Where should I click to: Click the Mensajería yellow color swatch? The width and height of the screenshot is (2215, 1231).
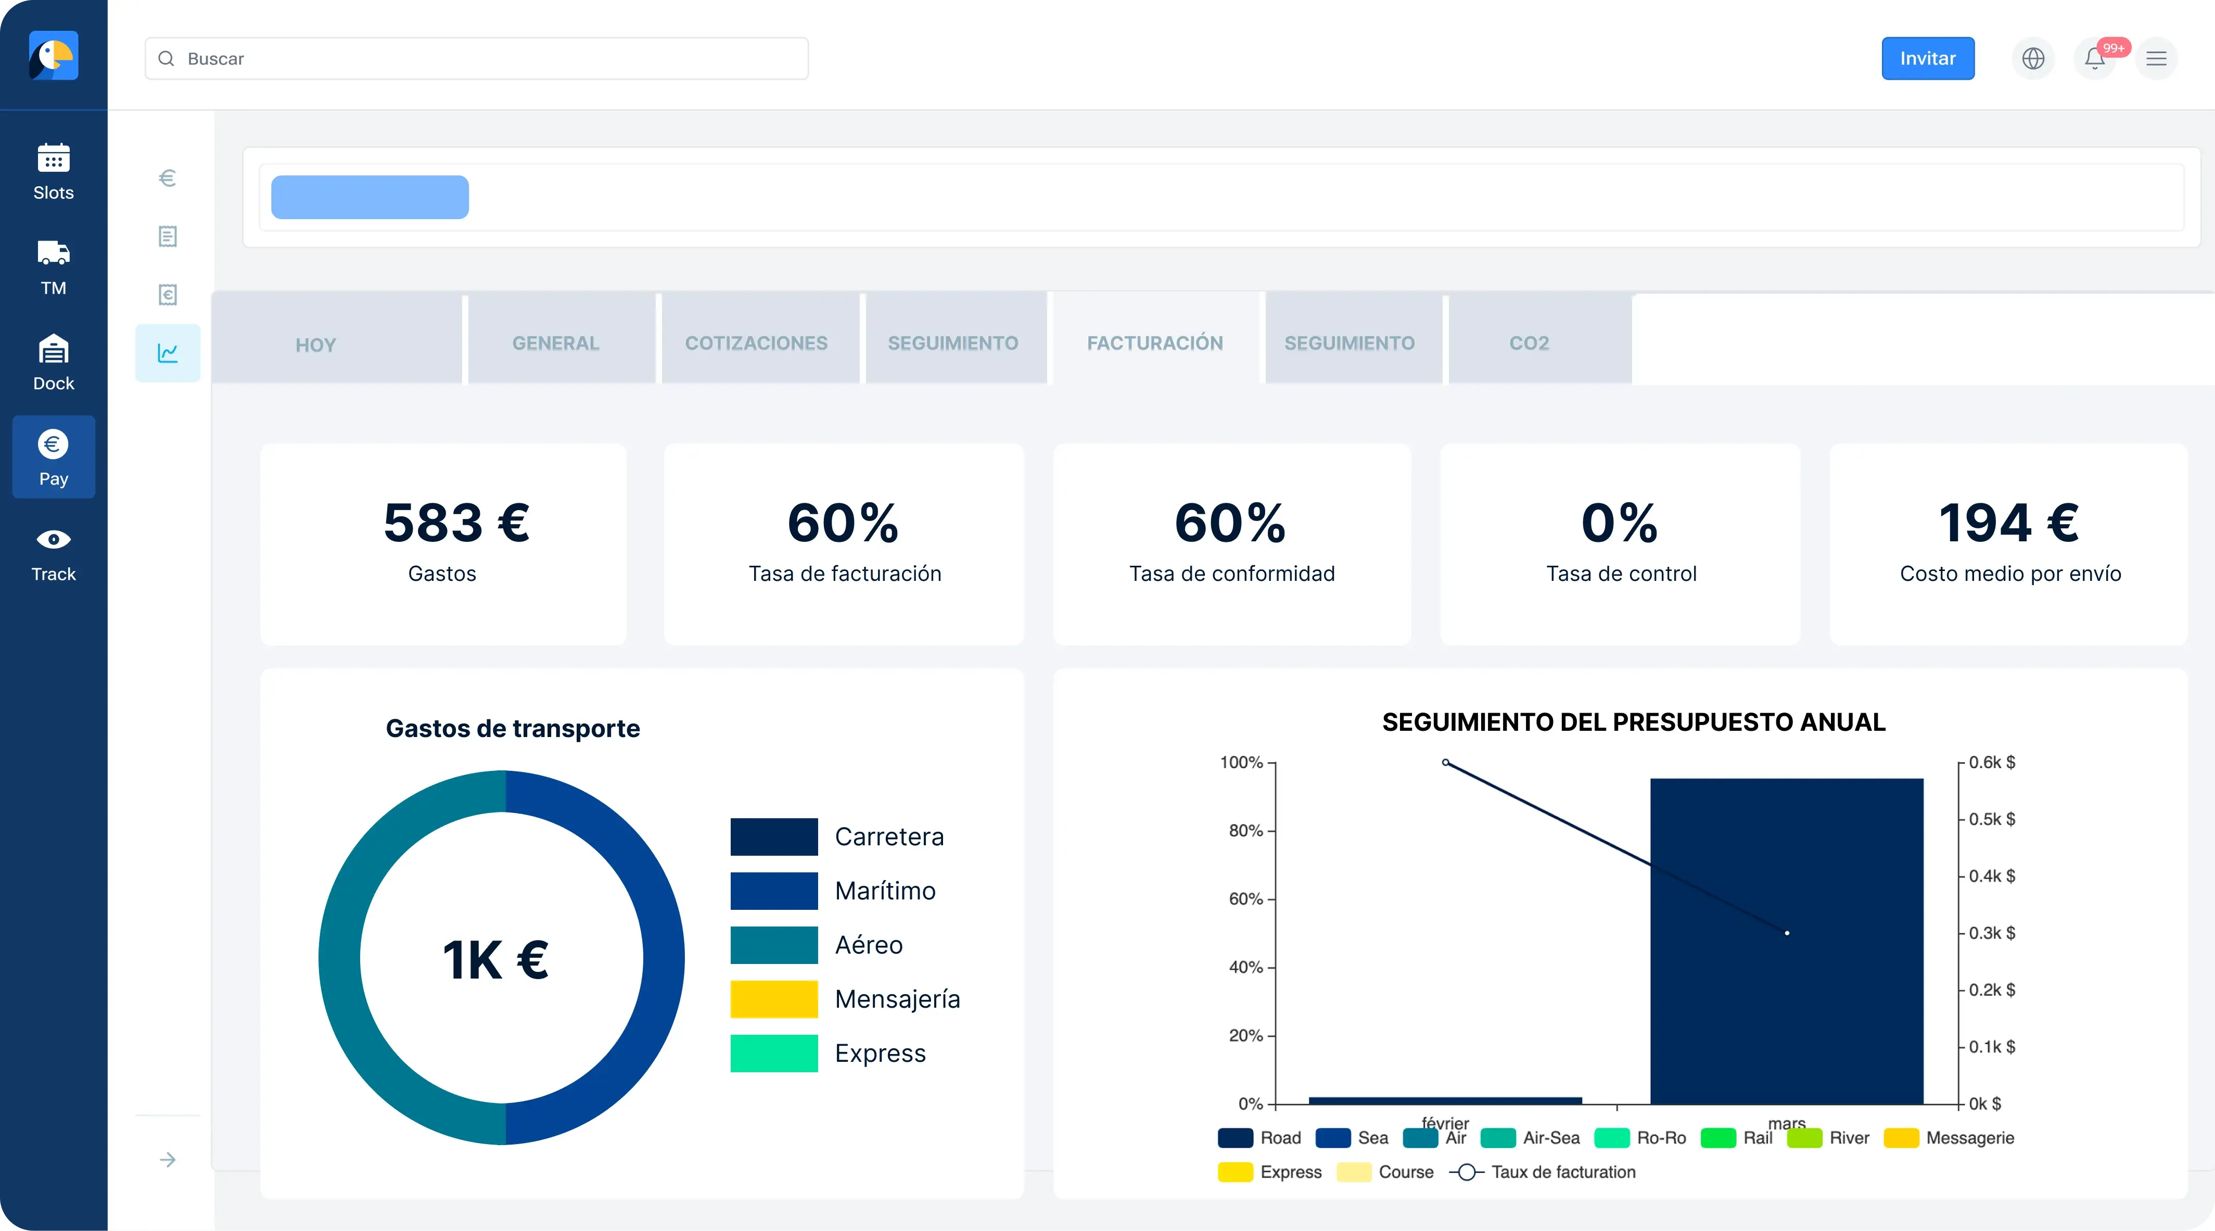[774, 999]
